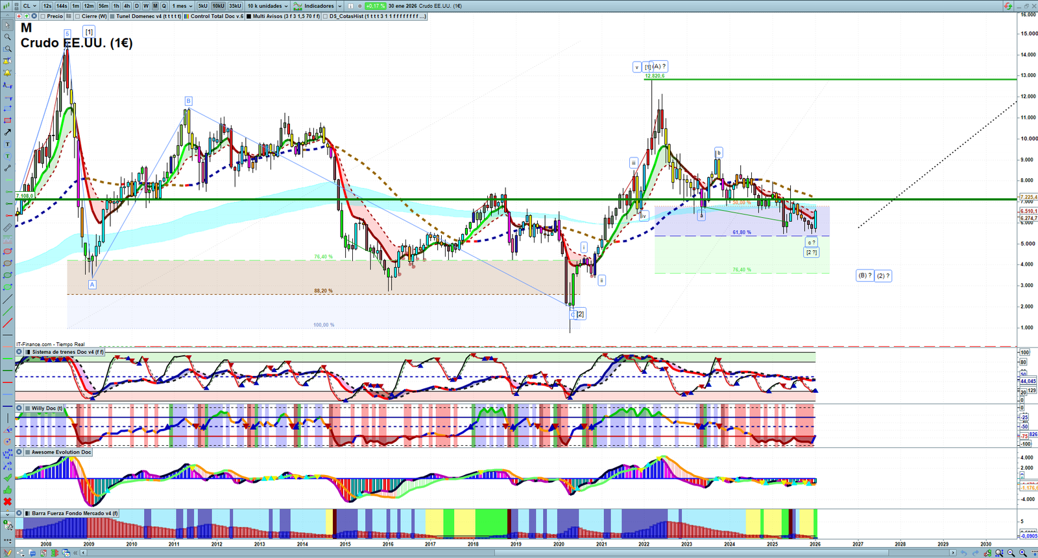Close the Sistema de trenes Doc v4 panel
1038x558 pixels.
click(19, 352)
